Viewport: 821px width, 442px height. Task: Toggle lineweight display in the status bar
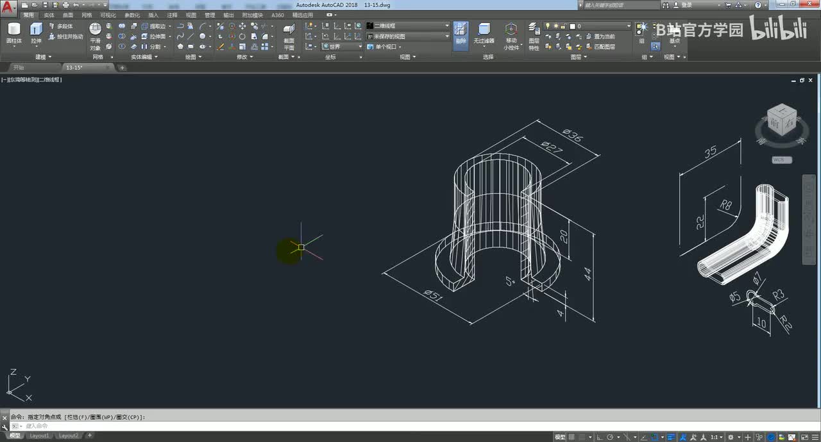(672, 437)
